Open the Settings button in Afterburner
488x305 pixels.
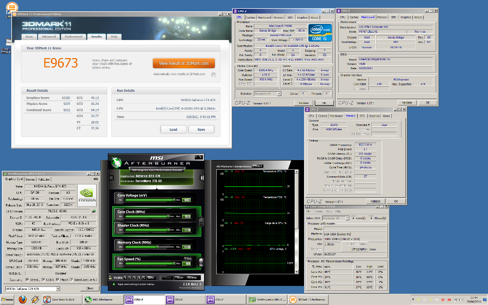[x=192, y=278]
